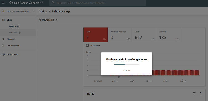Click the 'May 20' chart axis label
Viewport: 208px width, 101px height.
point(149,81)
